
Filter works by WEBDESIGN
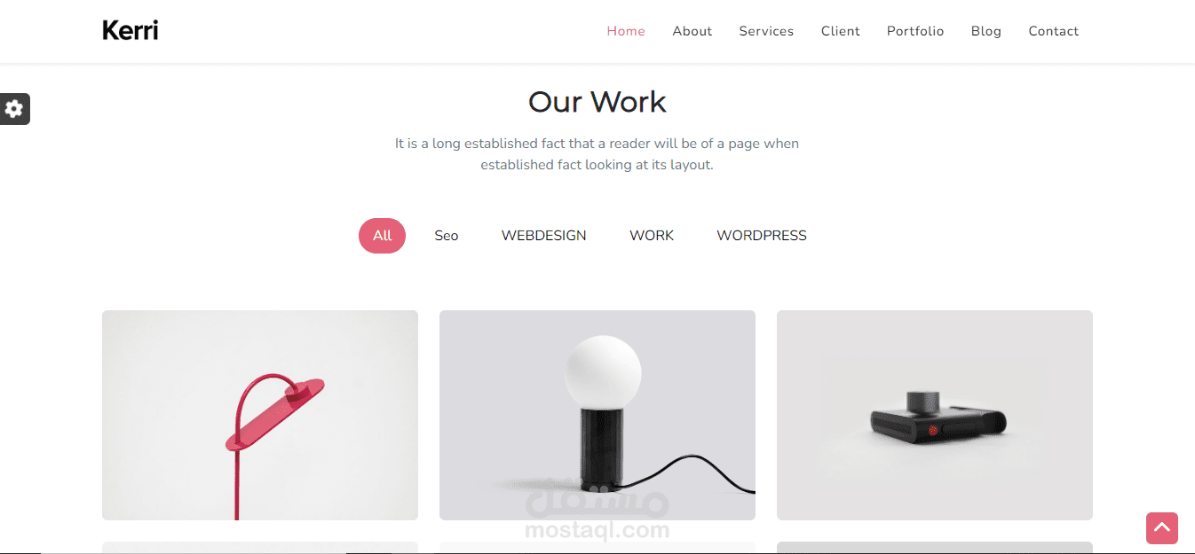(x=543, y=236)
